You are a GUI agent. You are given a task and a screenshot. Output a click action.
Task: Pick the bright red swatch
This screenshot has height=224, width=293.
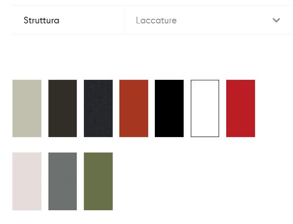[240, 108]
